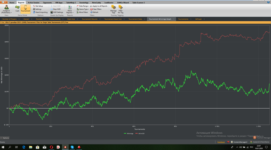Image resolution: width=271 pixels, height=150 pixels.
Task: Open the Microsoft Store taskbar icon
Action: tap(38, 147)
